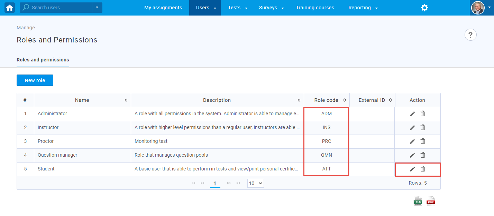Go to the home page icon

(10, 8)
